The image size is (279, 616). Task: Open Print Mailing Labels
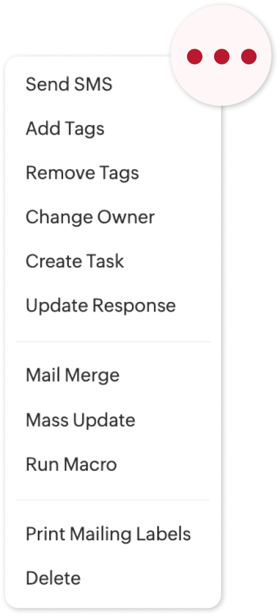[109, 534]
